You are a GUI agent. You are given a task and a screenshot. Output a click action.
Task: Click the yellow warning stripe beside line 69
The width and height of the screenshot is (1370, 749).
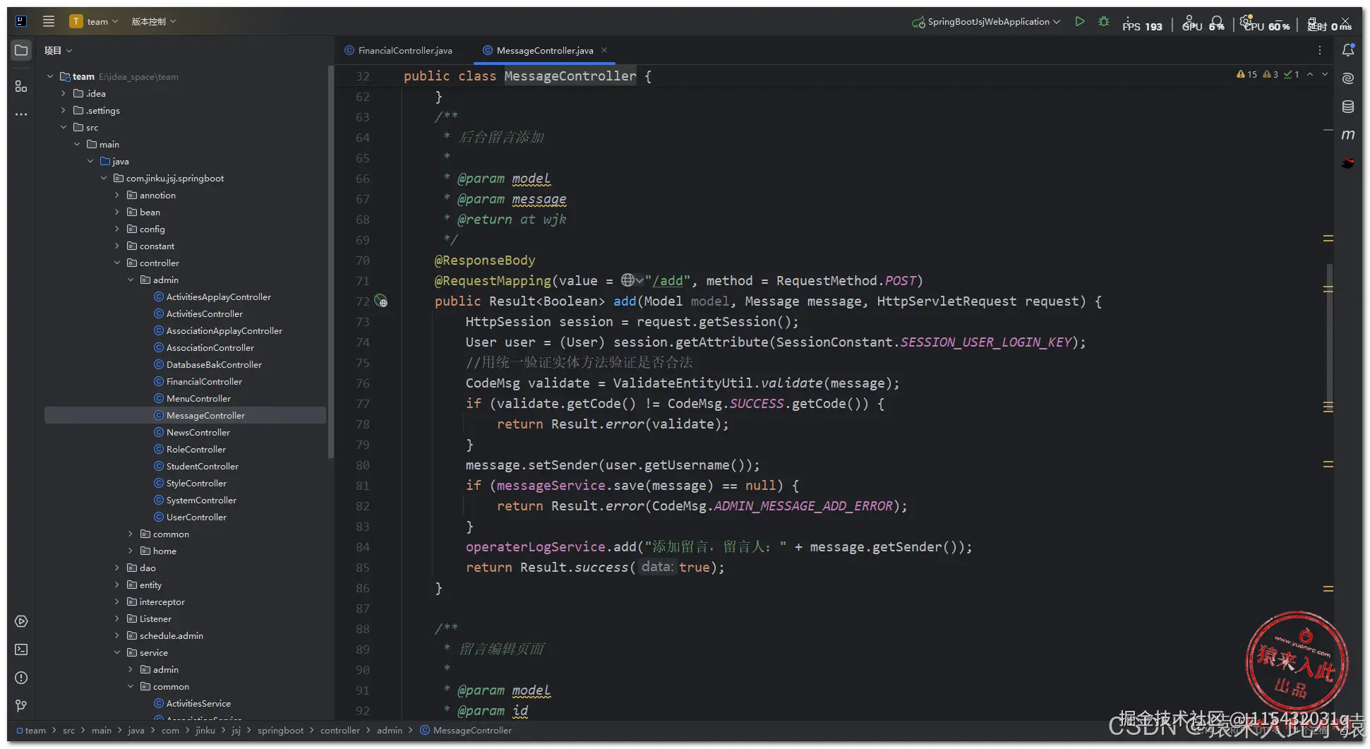point(1328,239)
